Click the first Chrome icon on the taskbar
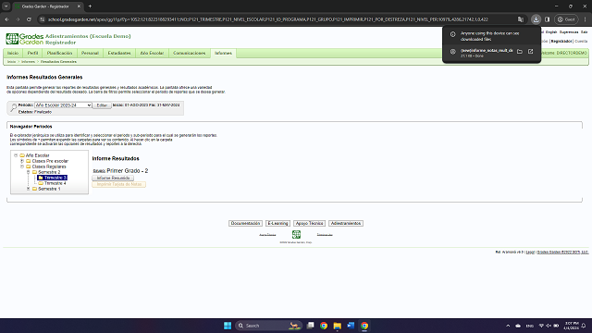The width and height of the screenshot is (592, 333). (x=324, y=326)
